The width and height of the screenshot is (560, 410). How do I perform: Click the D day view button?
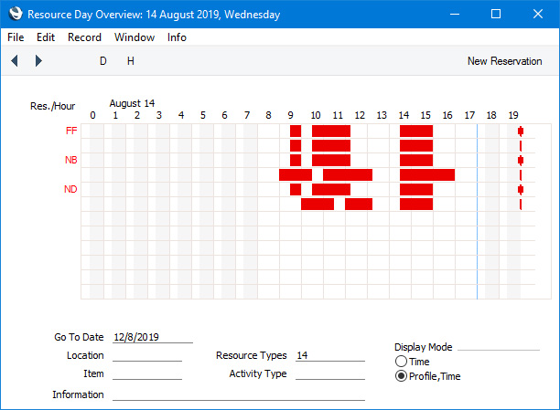pyautogui.click(x=103, y=61)
